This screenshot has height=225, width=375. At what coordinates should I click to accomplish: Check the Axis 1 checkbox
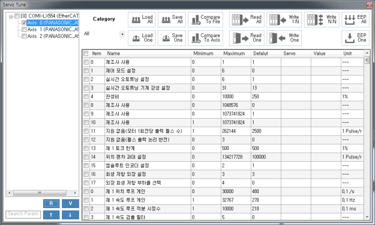tap(24, 29)
